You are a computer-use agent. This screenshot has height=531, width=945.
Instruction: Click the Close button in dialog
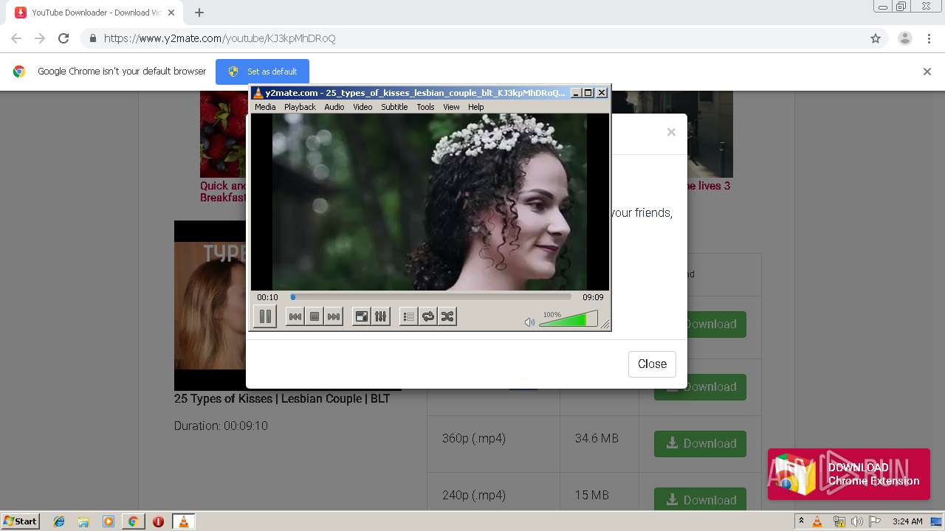pyautogui.click(x=652, y=364)
